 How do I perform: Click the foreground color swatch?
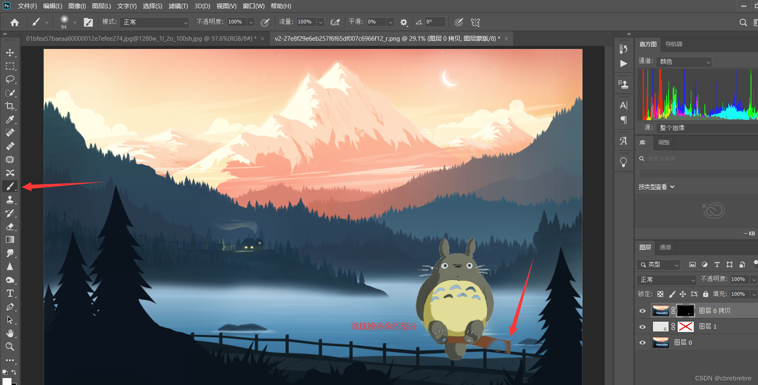tap(7, 381)
